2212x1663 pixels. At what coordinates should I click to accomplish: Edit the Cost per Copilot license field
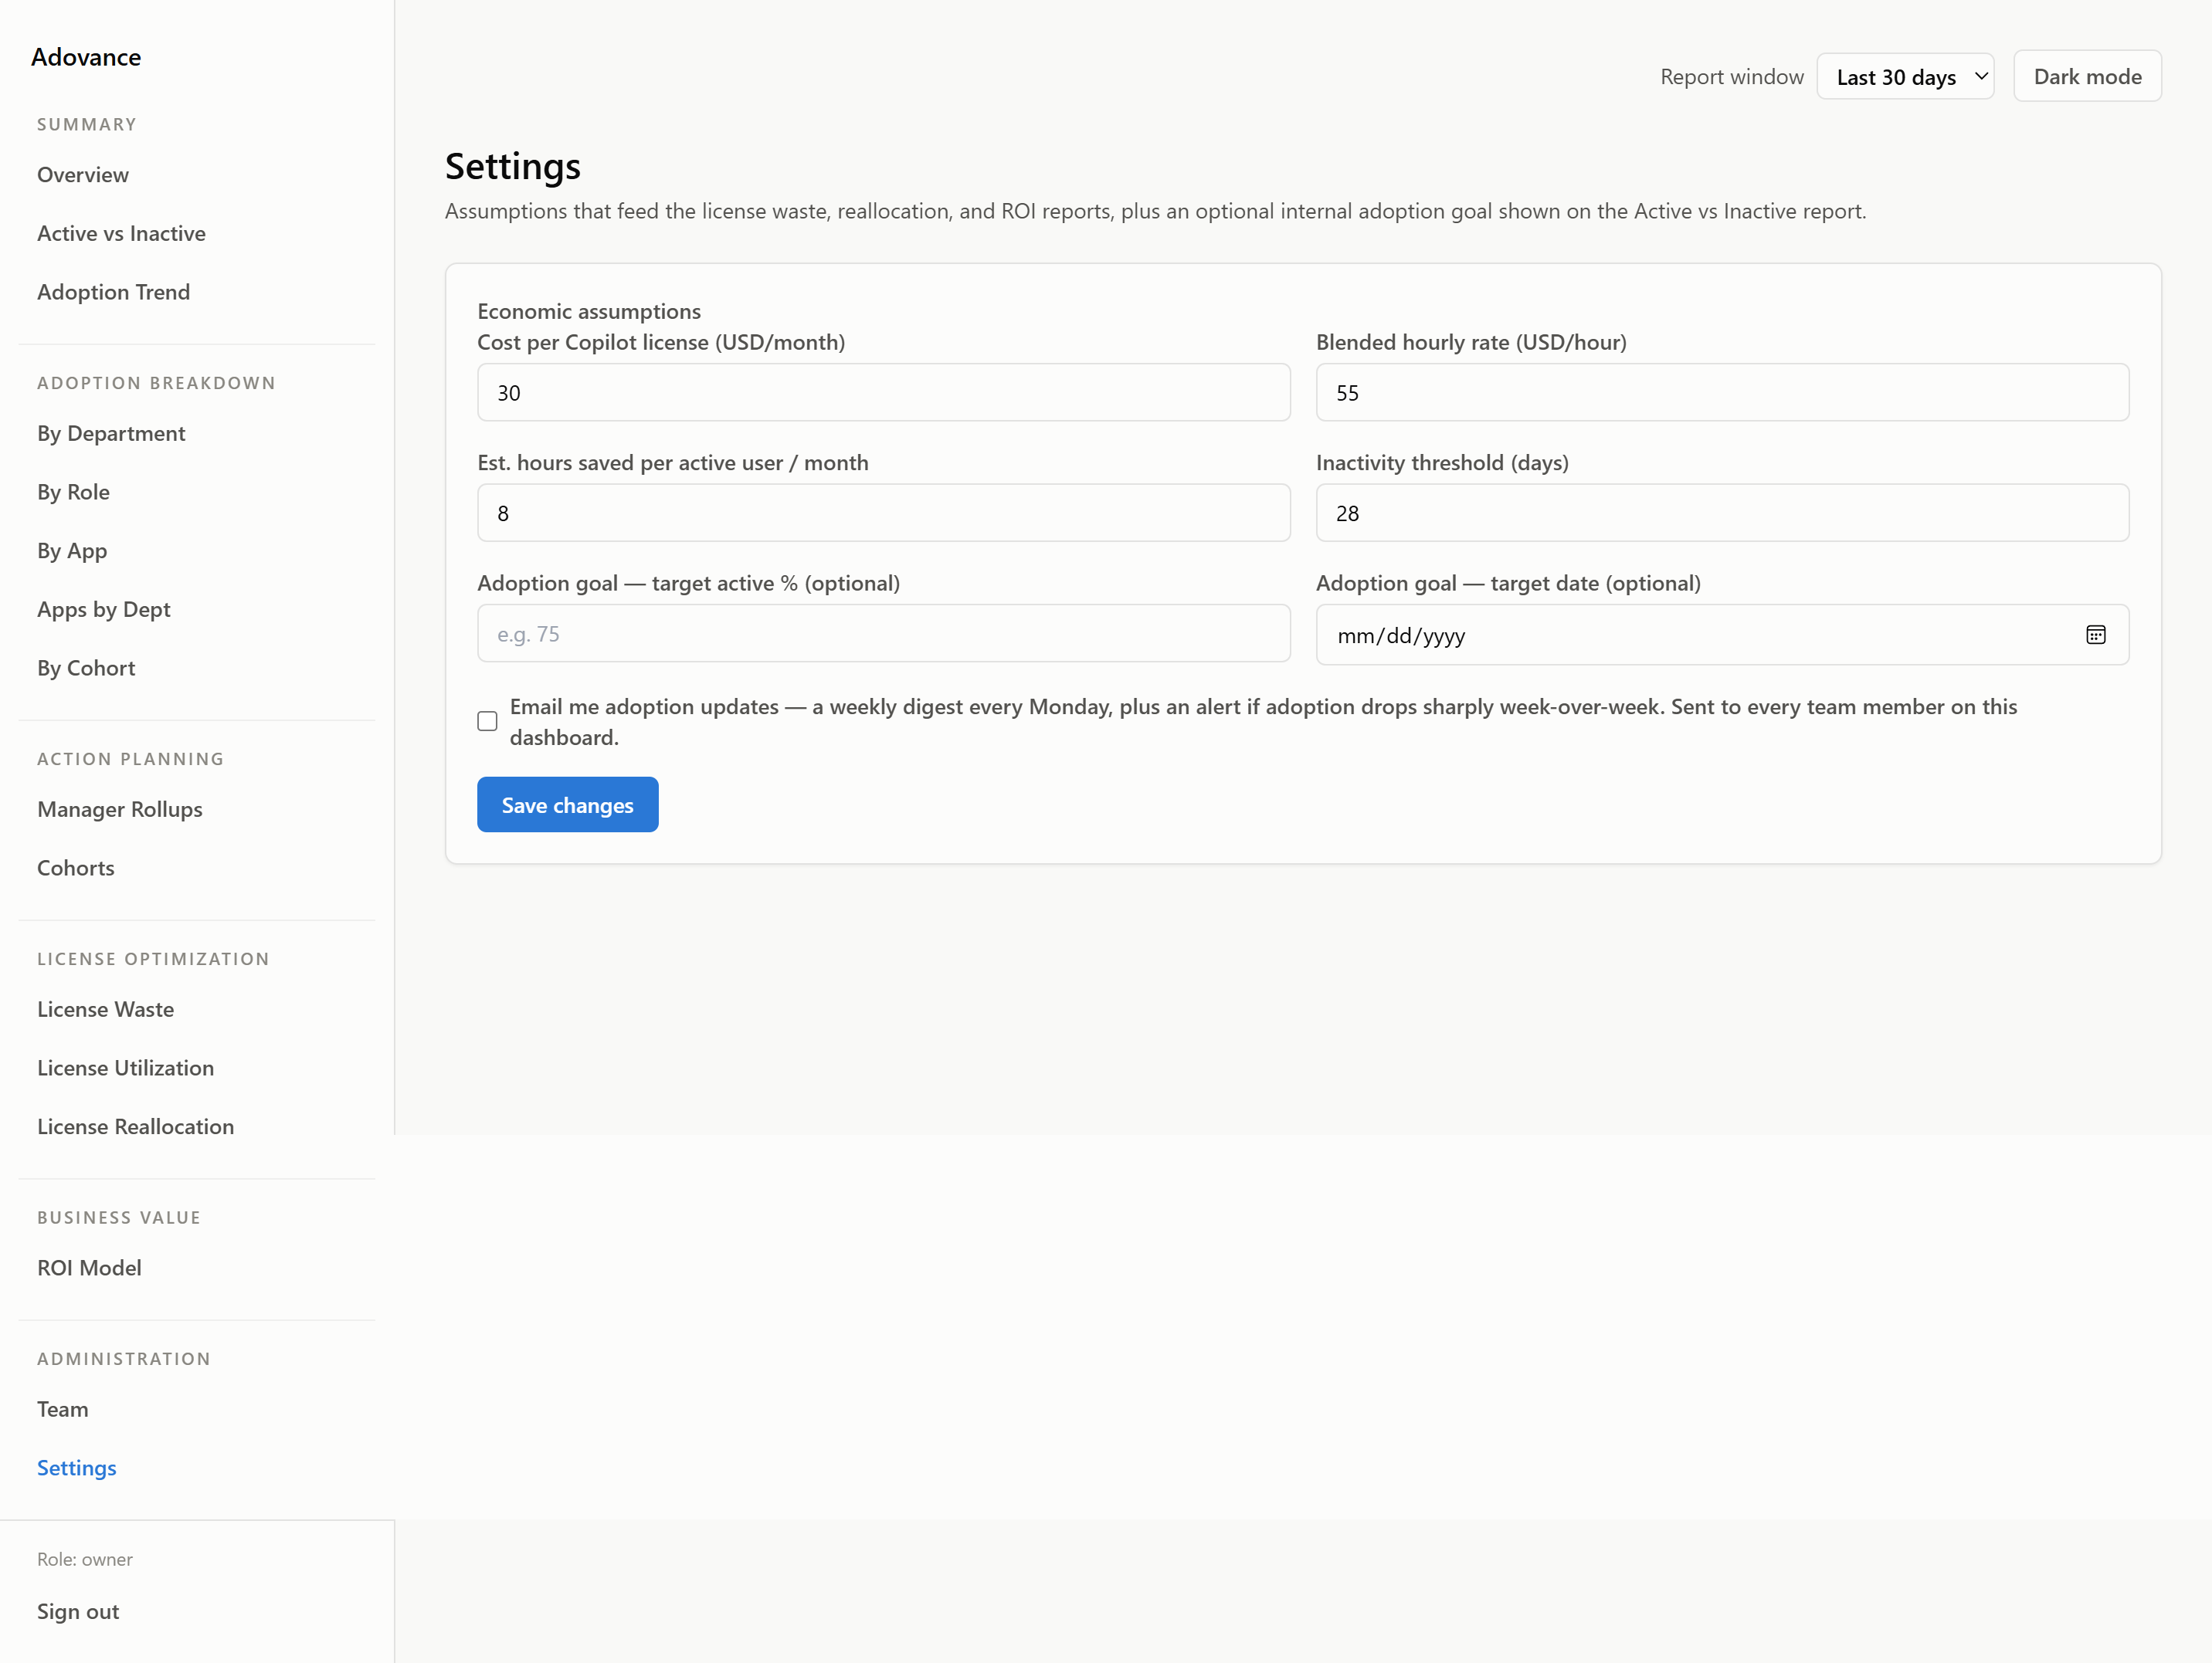point(883,393)
